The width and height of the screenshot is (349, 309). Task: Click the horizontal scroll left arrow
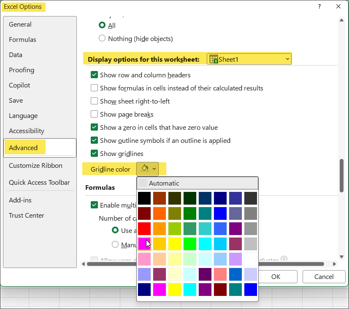pos(83,264)
